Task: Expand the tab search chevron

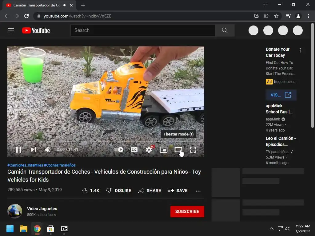Action: 265,4
